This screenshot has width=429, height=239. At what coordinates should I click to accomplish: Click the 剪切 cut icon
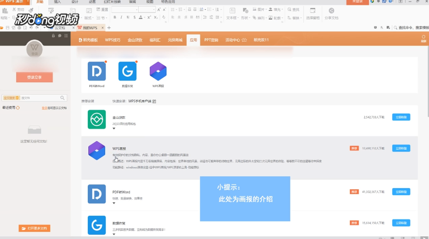click(14, 10)
